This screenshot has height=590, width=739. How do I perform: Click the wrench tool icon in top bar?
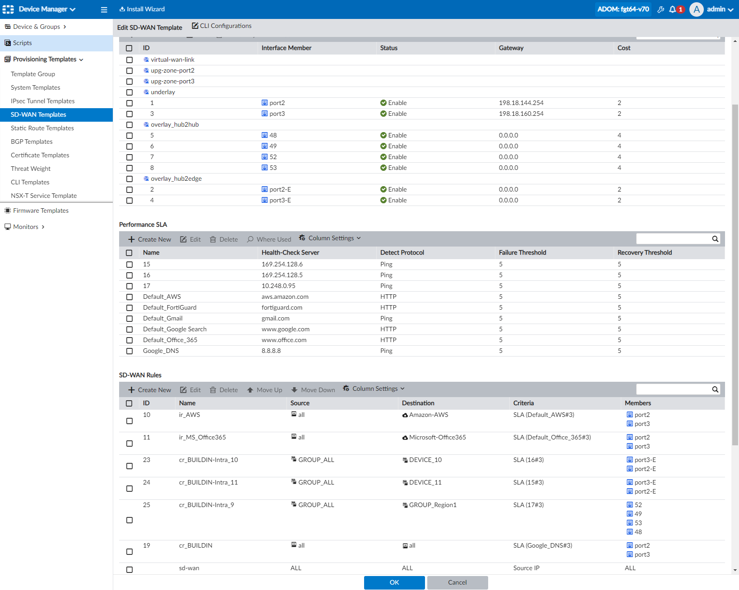(660, 9)
